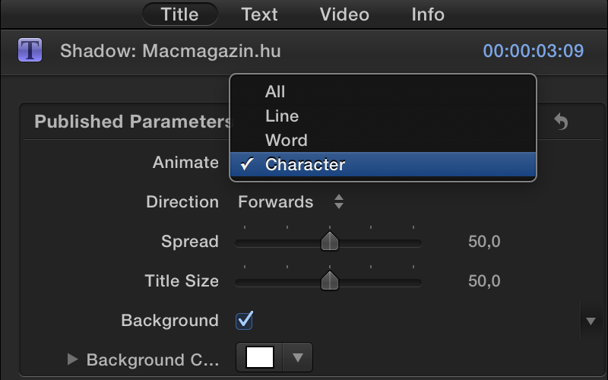This screenshot has width=608, height=380.
Task: Click the Title Size slider handle
Action: click(329, 281)
